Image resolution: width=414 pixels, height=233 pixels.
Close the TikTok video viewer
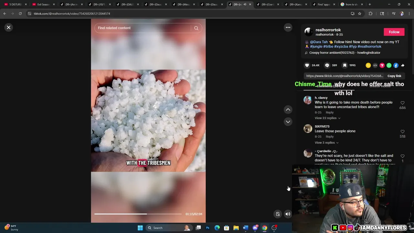(x=9, y=28)
